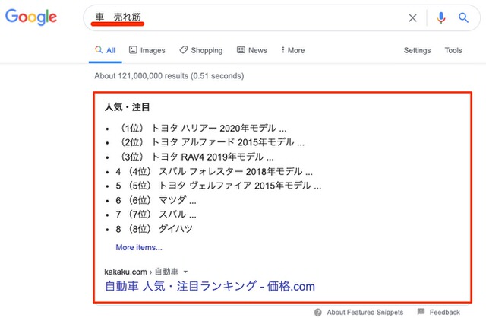
Task: Click the About Featured Snippets help icon
Action: (317, 313)
